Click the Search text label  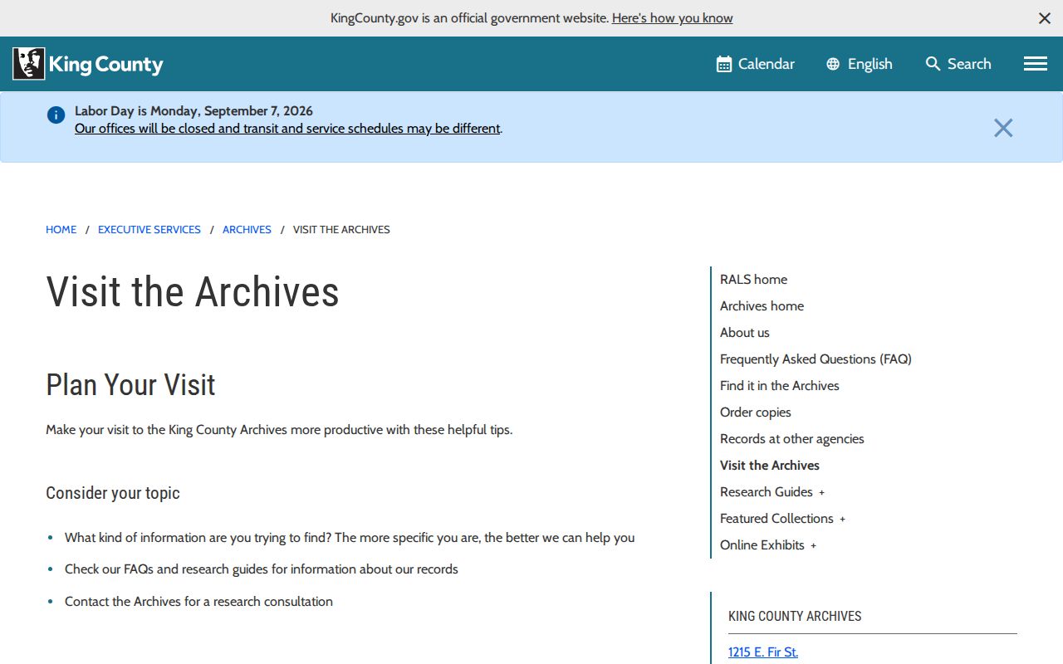(x=969, y=64)
